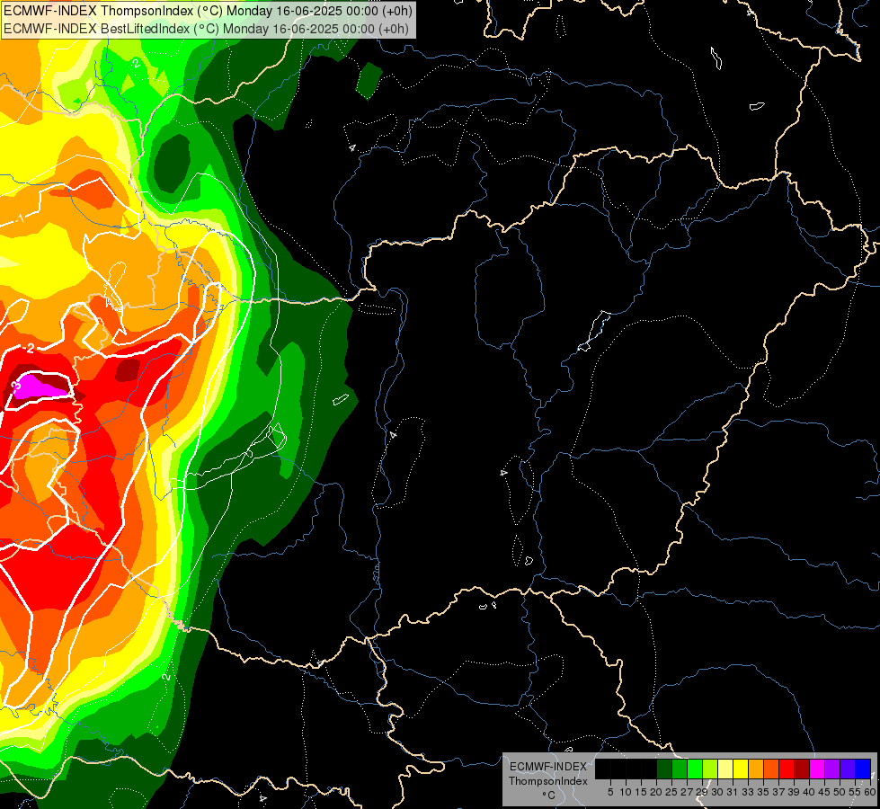This screenshot has width=880, height=809.
Task: Click the indigo violet legend swatch
Action: click(x=848, y=769)
